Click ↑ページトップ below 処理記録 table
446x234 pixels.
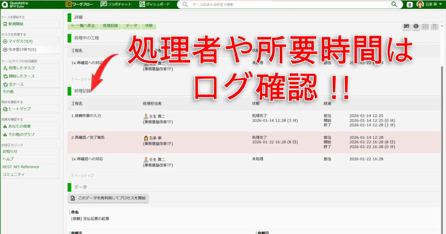click(83, 175)
